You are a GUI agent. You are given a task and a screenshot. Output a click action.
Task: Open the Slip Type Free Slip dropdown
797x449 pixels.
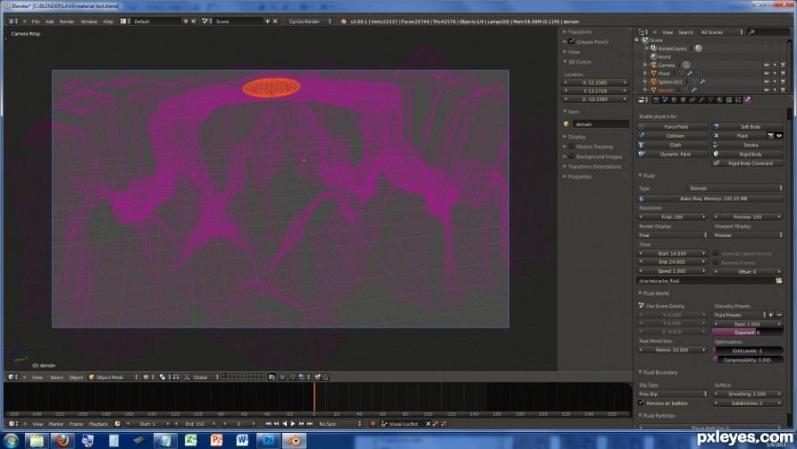click(x=673, y=394)
